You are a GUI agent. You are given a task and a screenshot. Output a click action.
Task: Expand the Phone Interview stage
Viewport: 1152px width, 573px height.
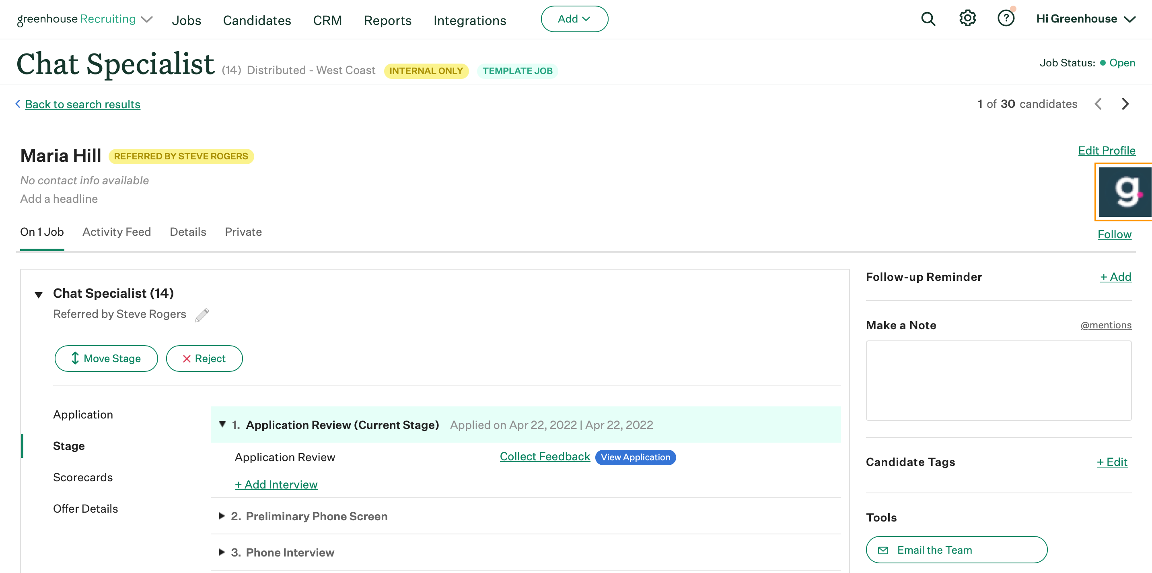(222, 552)
